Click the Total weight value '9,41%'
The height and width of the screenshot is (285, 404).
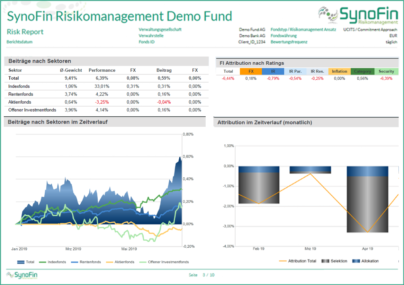point(71,78)
